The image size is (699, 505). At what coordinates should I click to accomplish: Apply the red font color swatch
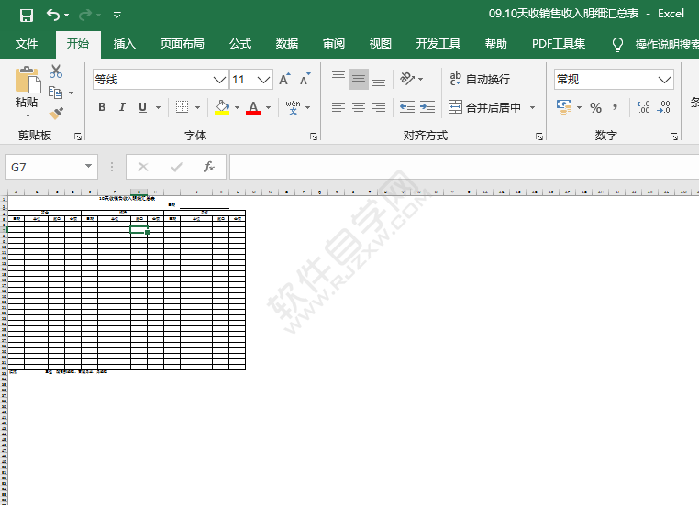pos(253,108)
